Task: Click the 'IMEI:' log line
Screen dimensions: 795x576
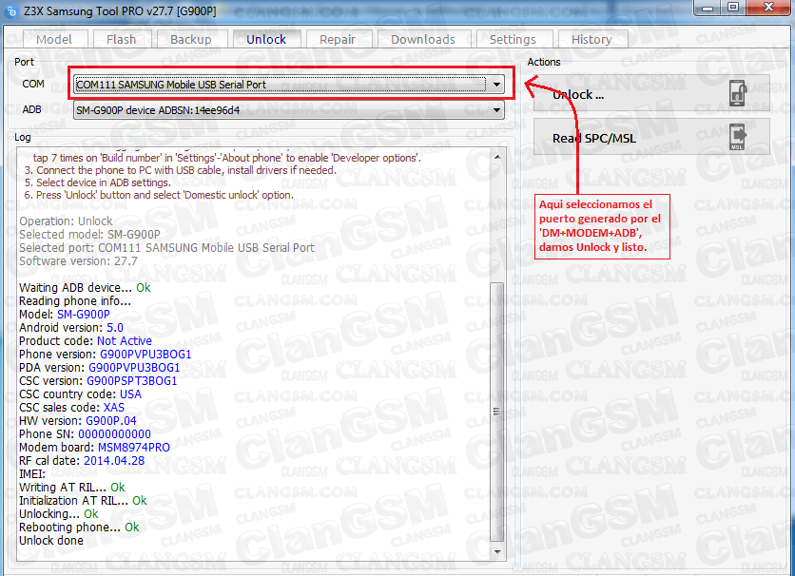Action: 32,473
